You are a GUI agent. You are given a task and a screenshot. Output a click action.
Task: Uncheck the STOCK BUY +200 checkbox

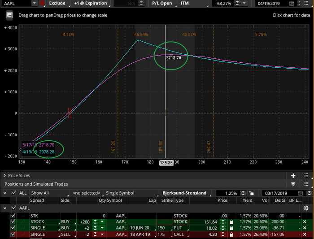[x=13, y=222]
